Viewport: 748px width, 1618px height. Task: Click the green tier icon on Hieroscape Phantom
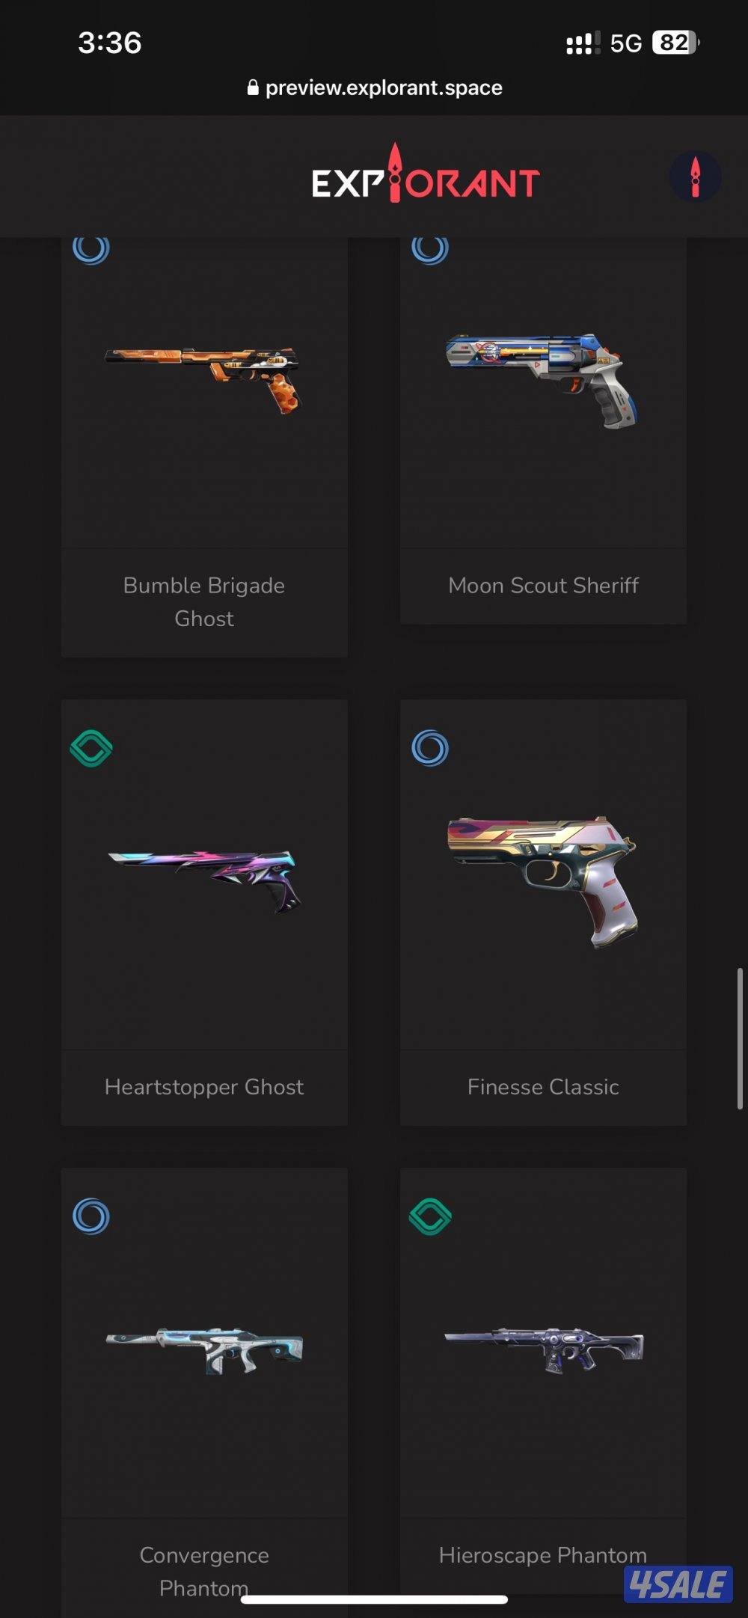[430, 1216]
